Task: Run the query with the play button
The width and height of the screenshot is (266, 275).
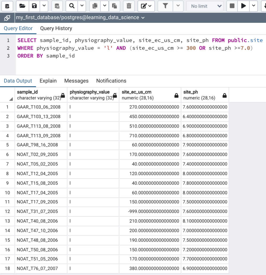Action: click(x=243, y=6)
